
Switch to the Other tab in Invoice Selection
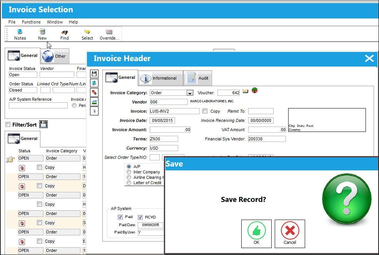click(55, 56)
